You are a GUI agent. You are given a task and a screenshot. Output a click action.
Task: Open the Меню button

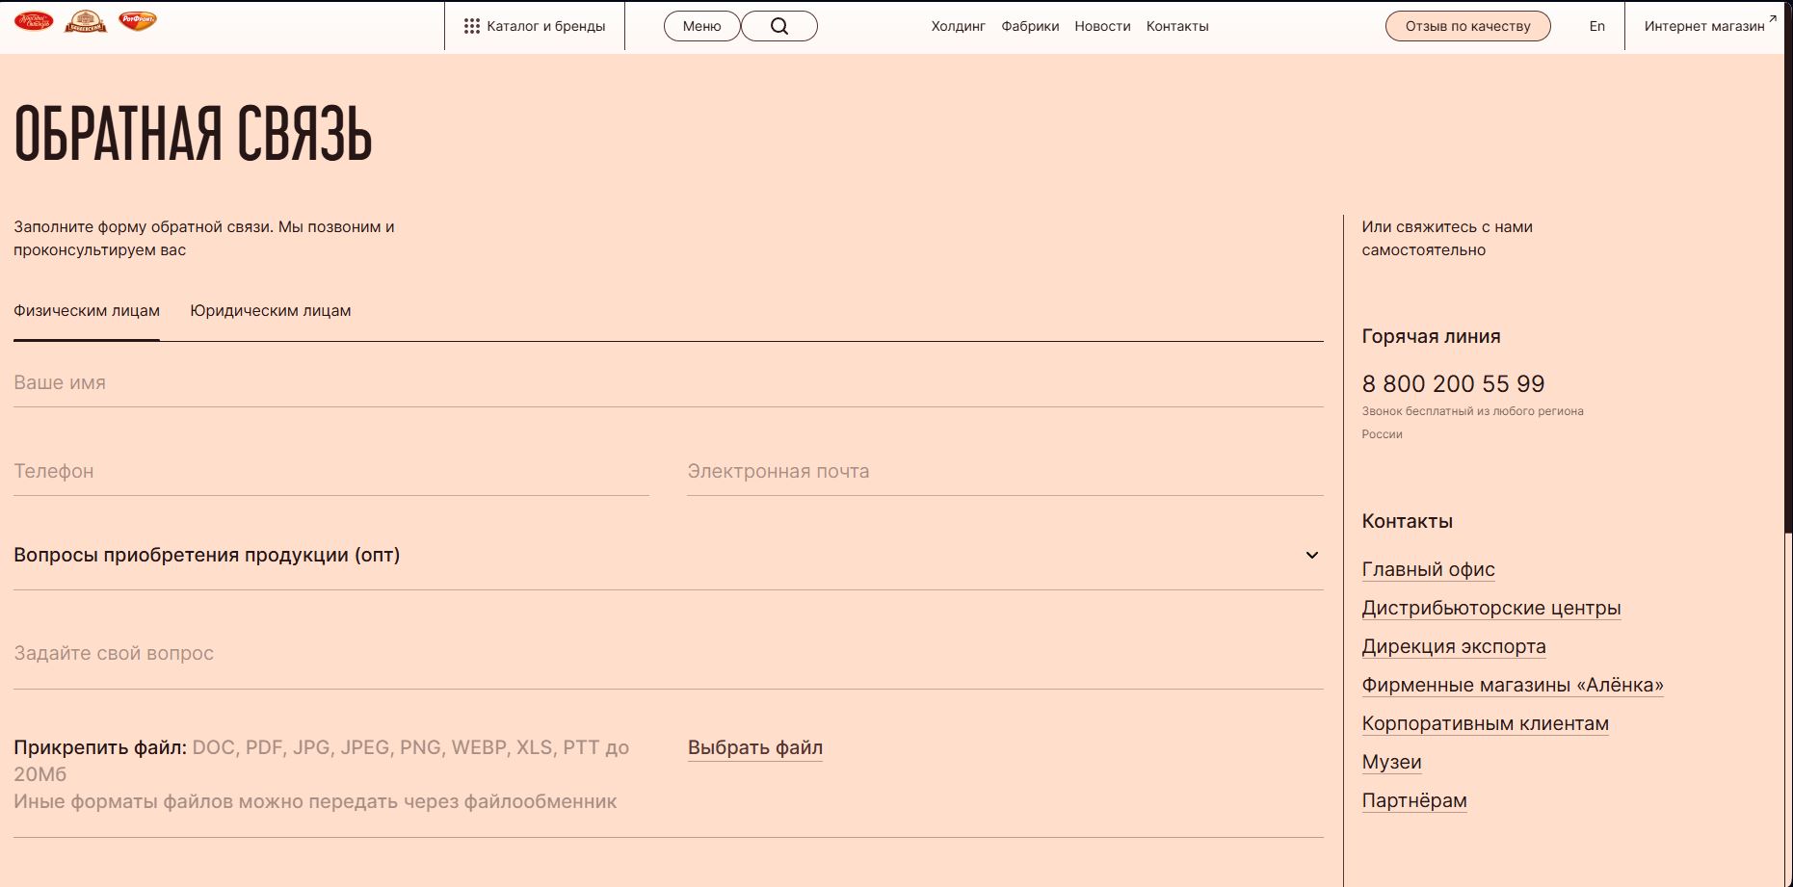[x=702, y=26]
